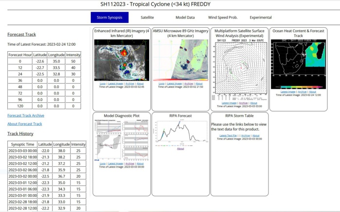
Task: Click Loop link under Enhanced Infrared imagery
Action: point(103,83)
